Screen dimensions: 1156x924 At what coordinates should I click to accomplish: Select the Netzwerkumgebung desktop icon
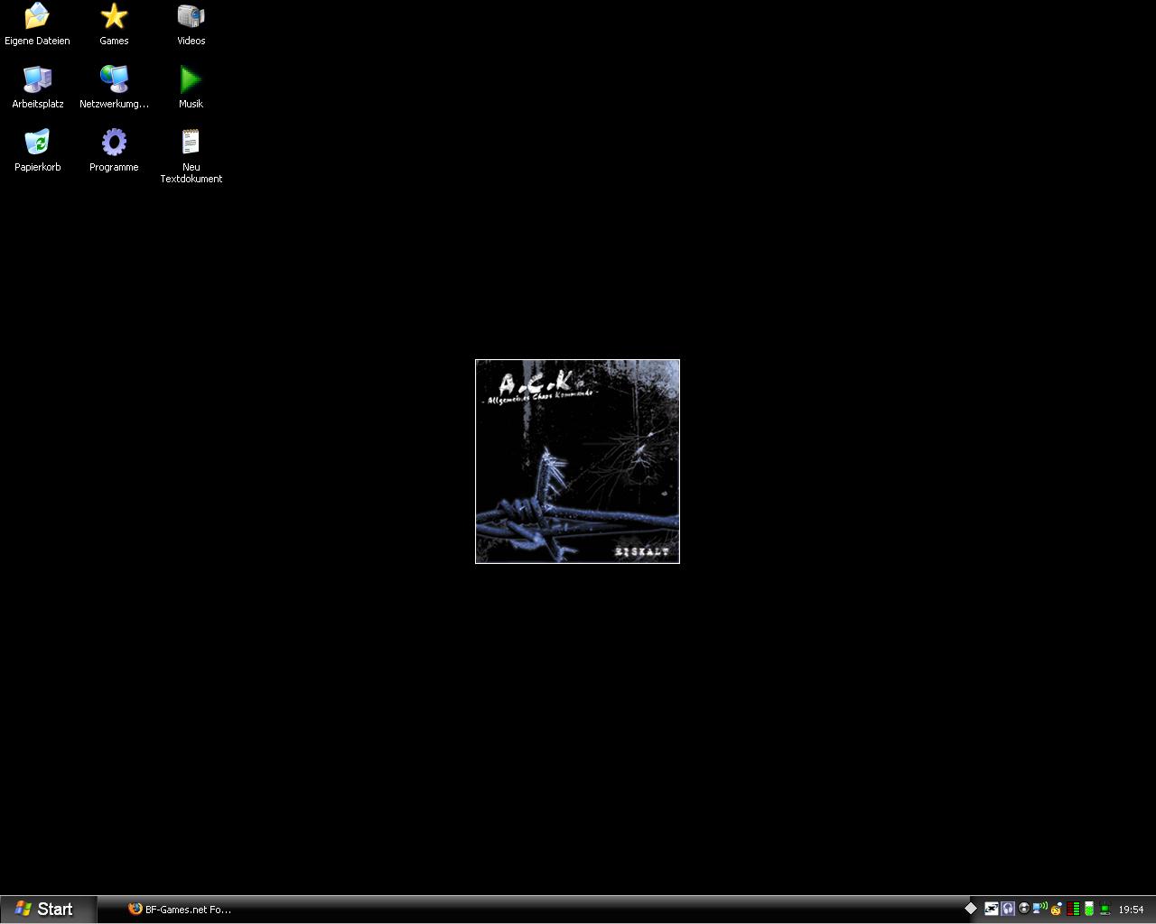(x=114, y=79)
